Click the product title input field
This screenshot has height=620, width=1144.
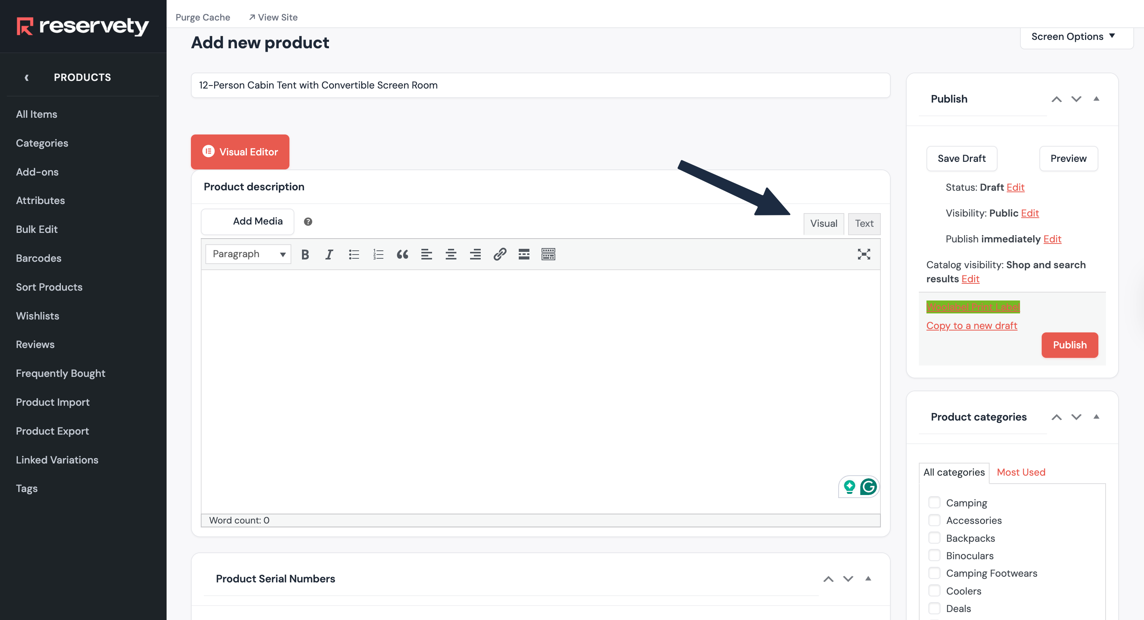[x=540, y=85]
